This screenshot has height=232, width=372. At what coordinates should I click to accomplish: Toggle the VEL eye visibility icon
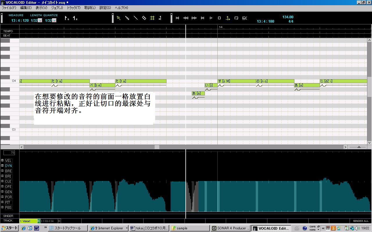(2, 160)
